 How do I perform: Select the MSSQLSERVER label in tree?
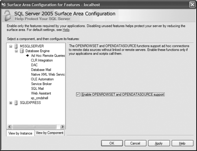(x=32, y=46)
